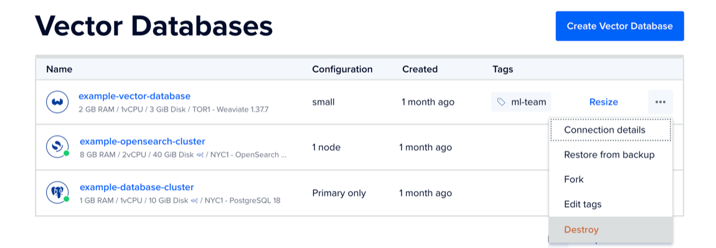This screenshot has height=248, width=716.
Task: Click the PostgreSQL 18 specs line
Action: (180, 201)
